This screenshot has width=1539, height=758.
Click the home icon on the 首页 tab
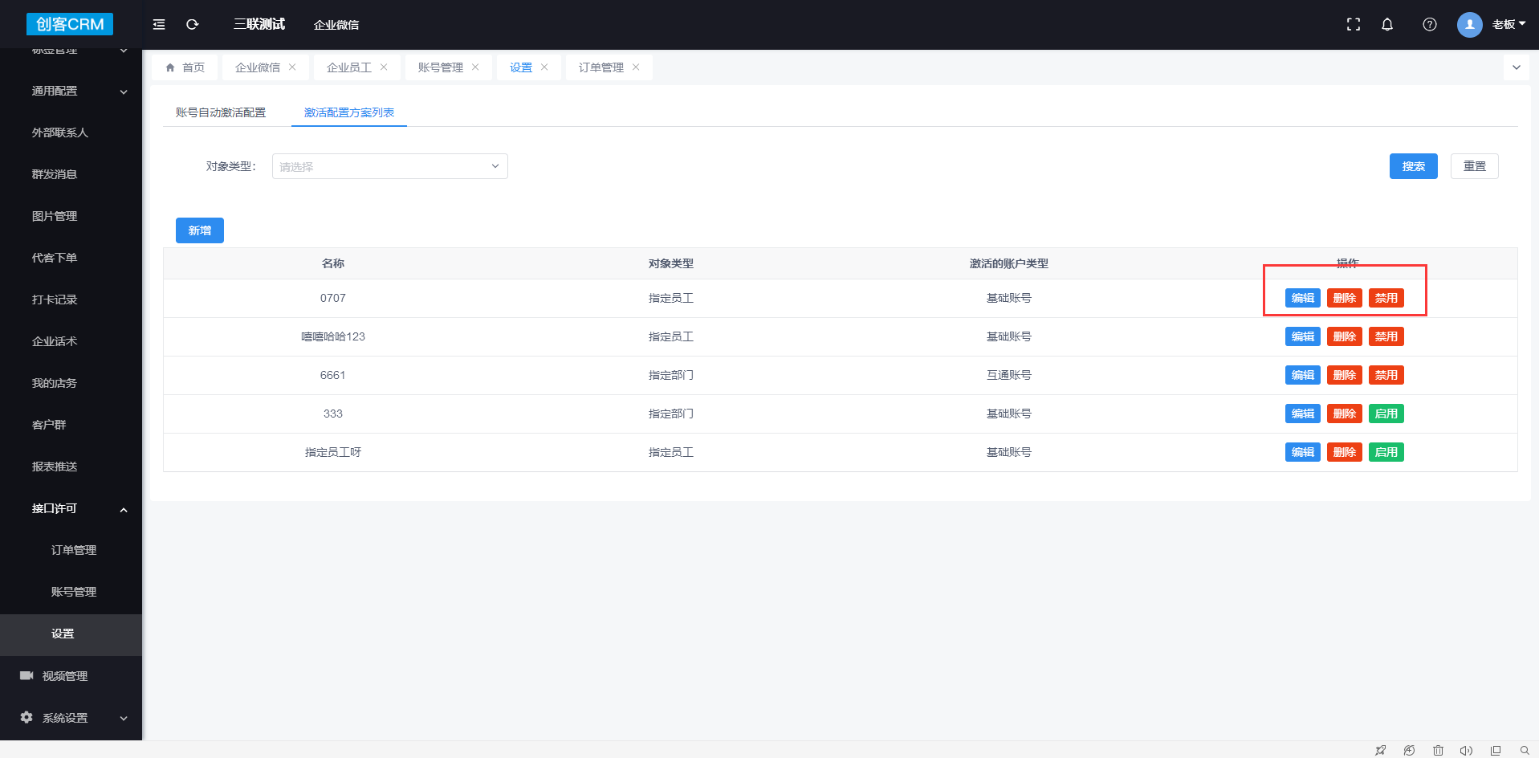coord(170,67)
